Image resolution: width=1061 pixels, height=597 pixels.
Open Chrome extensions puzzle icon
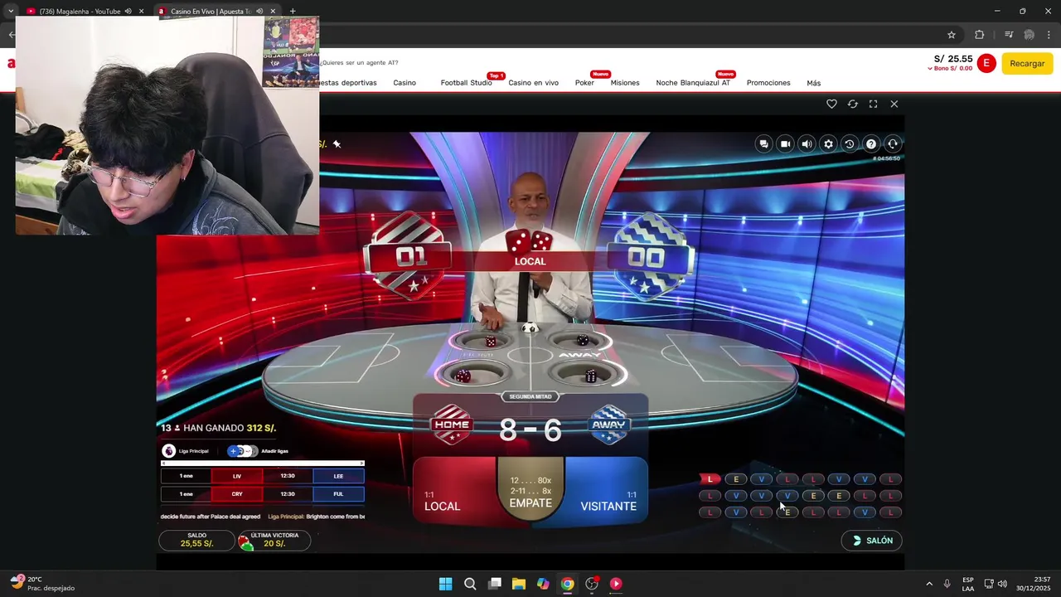[x=980, y=35]
